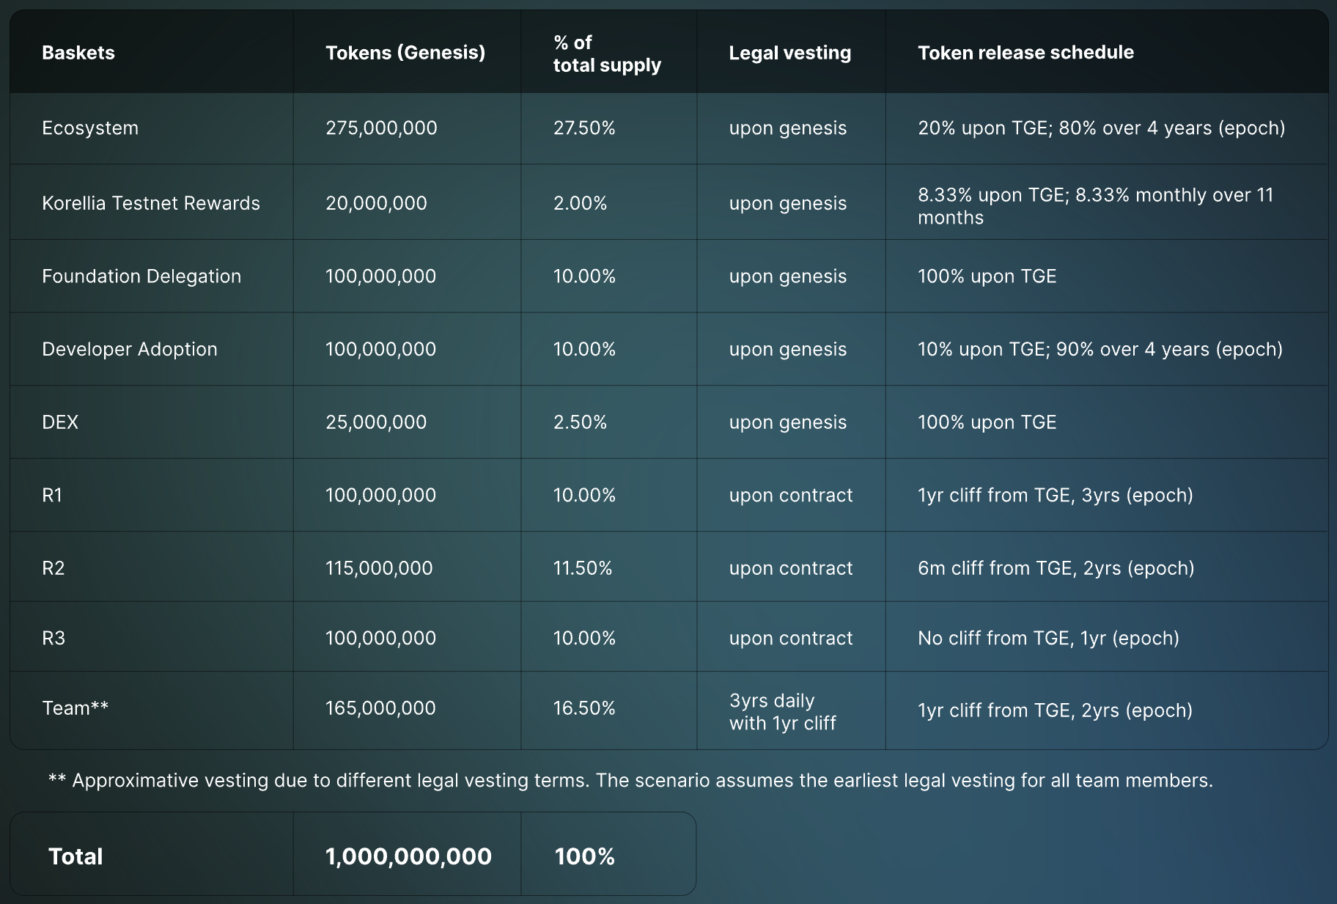Select the Foundation Delegation cell
This screenshot has width=1337, height=904.
pyautogui.click(x=141, y=276)
